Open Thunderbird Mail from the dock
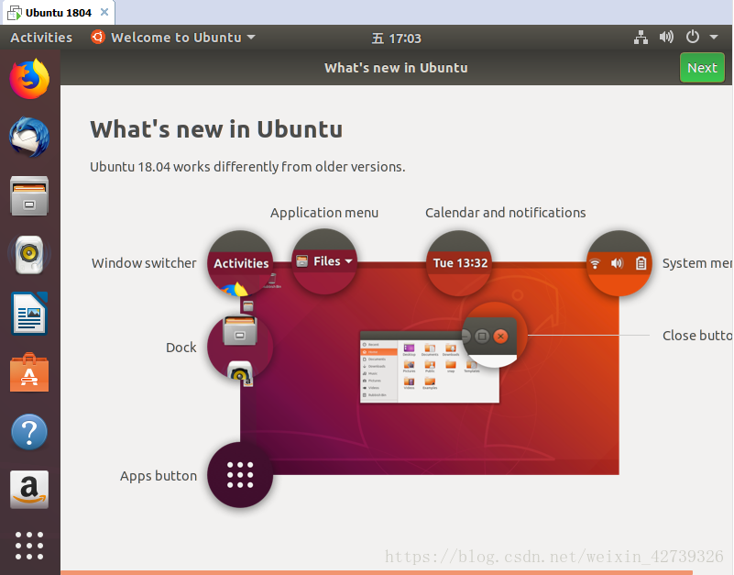Screen dimensions: 734x575 tap(29, 138)
